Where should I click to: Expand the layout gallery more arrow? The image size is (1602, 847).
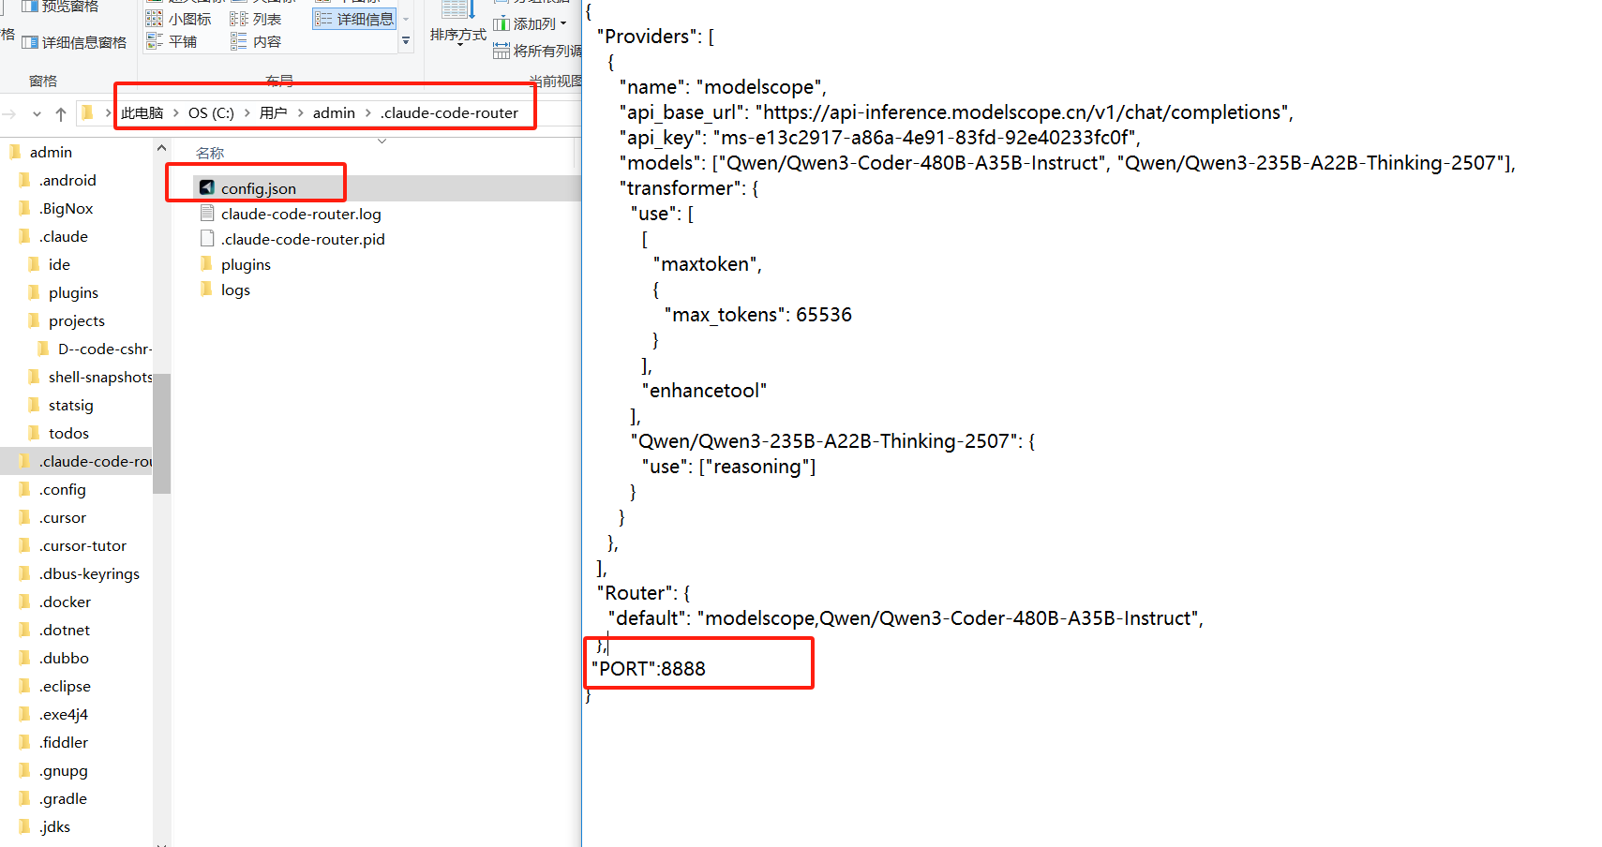406,41
